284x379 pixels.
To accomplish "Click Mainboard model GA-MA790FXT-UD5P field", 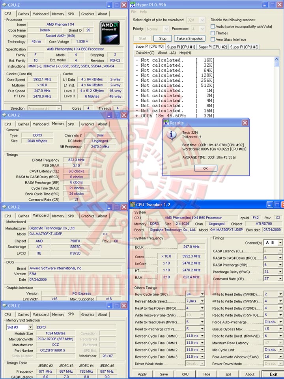I will (58, 234).
